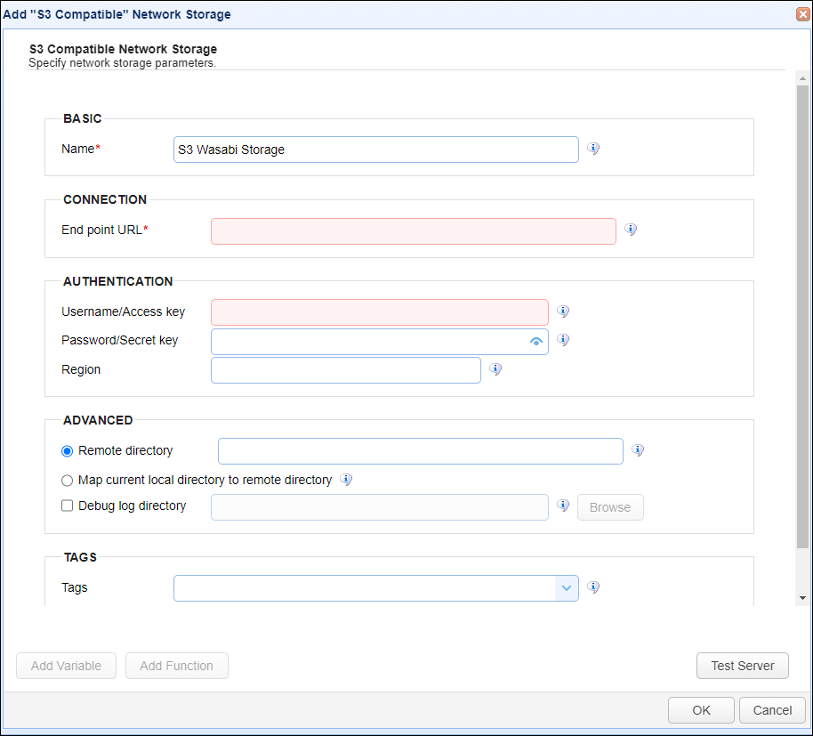Close the Add S3 Compatible dialog

point(803,14)
